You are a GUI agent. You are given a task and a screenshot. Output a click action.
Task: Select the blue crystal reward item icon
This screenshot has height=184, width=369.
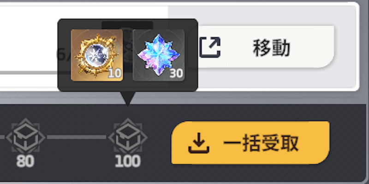coord(159,55)
